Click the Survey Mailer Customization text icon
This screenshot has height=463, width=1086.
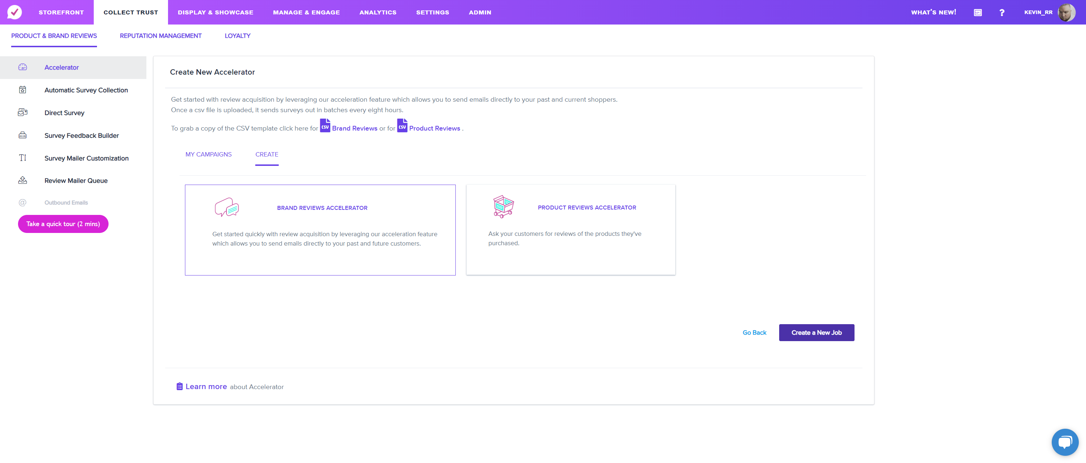point(23,158)
